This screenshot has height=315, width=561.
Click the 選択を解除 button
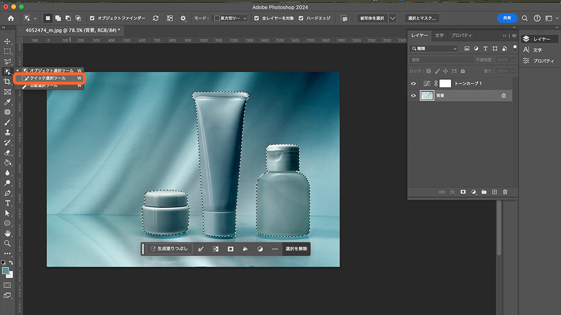(296, 249)
